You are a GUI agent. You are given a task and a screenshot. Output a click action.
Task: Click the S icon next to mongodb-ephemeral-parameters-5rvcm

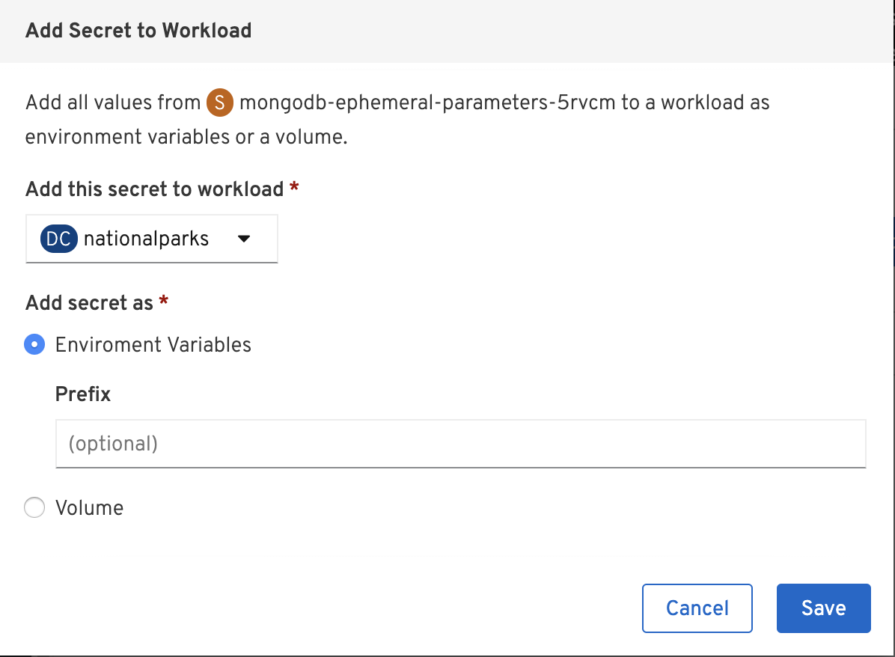220,103
